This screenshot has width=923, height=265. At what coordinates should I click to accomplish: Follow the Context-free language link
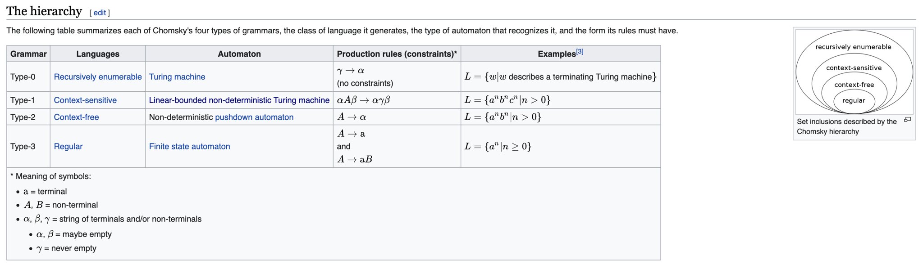tap(76, 117)
